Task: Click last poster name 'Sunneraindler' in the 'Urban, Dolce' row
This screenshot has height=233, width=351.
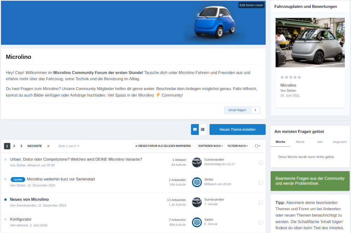Action: click(x=214, y=160)
